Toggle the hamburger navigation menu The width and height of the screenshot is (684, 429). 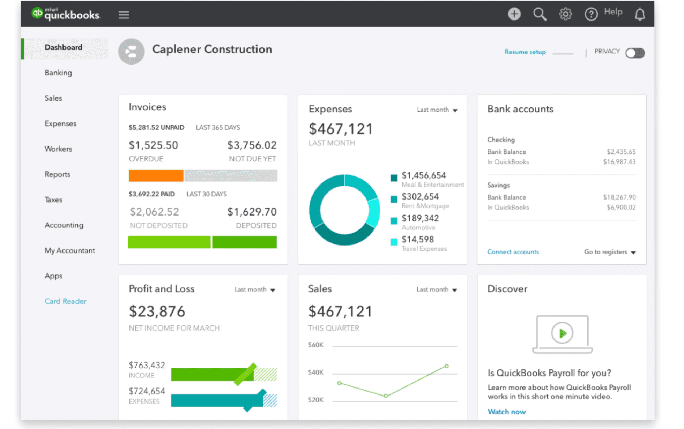point(124,15)
